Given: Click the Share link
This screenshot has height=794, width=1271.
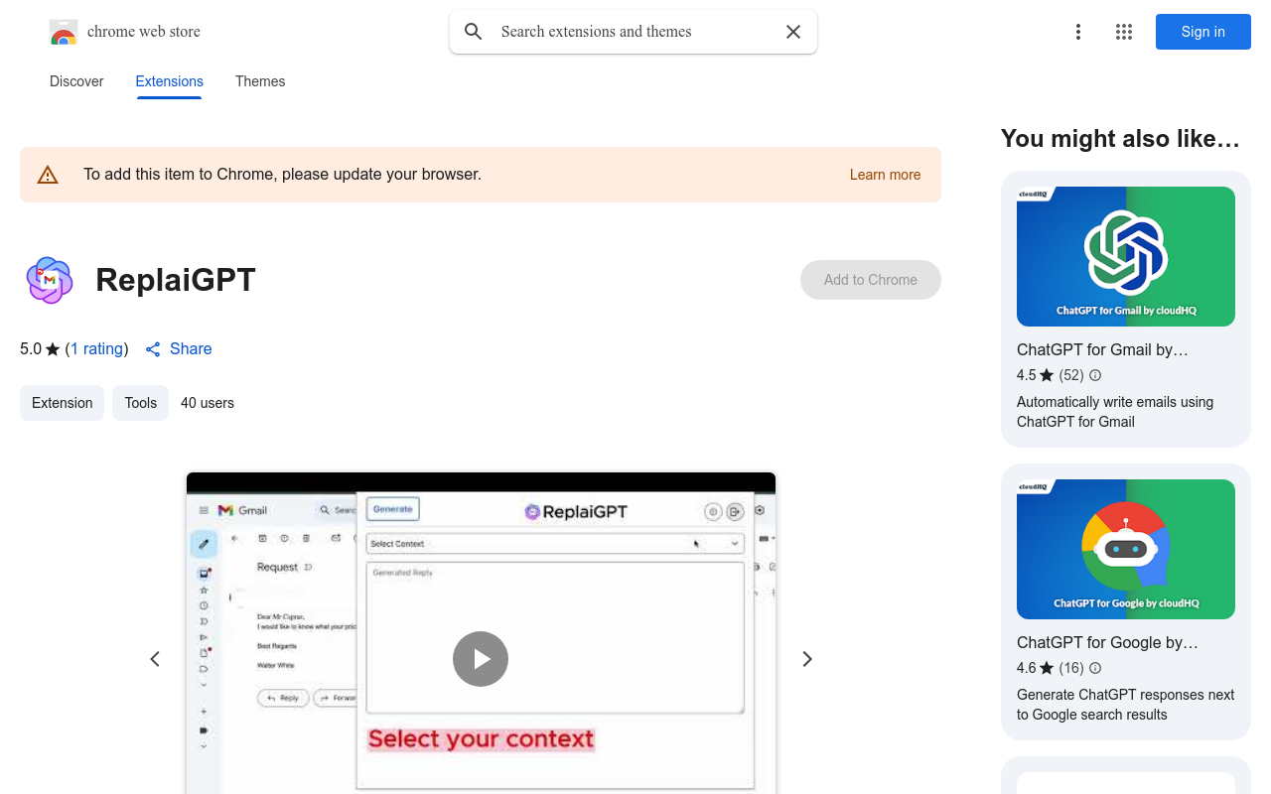Looking at the screenshot, I should pos(179,348).
